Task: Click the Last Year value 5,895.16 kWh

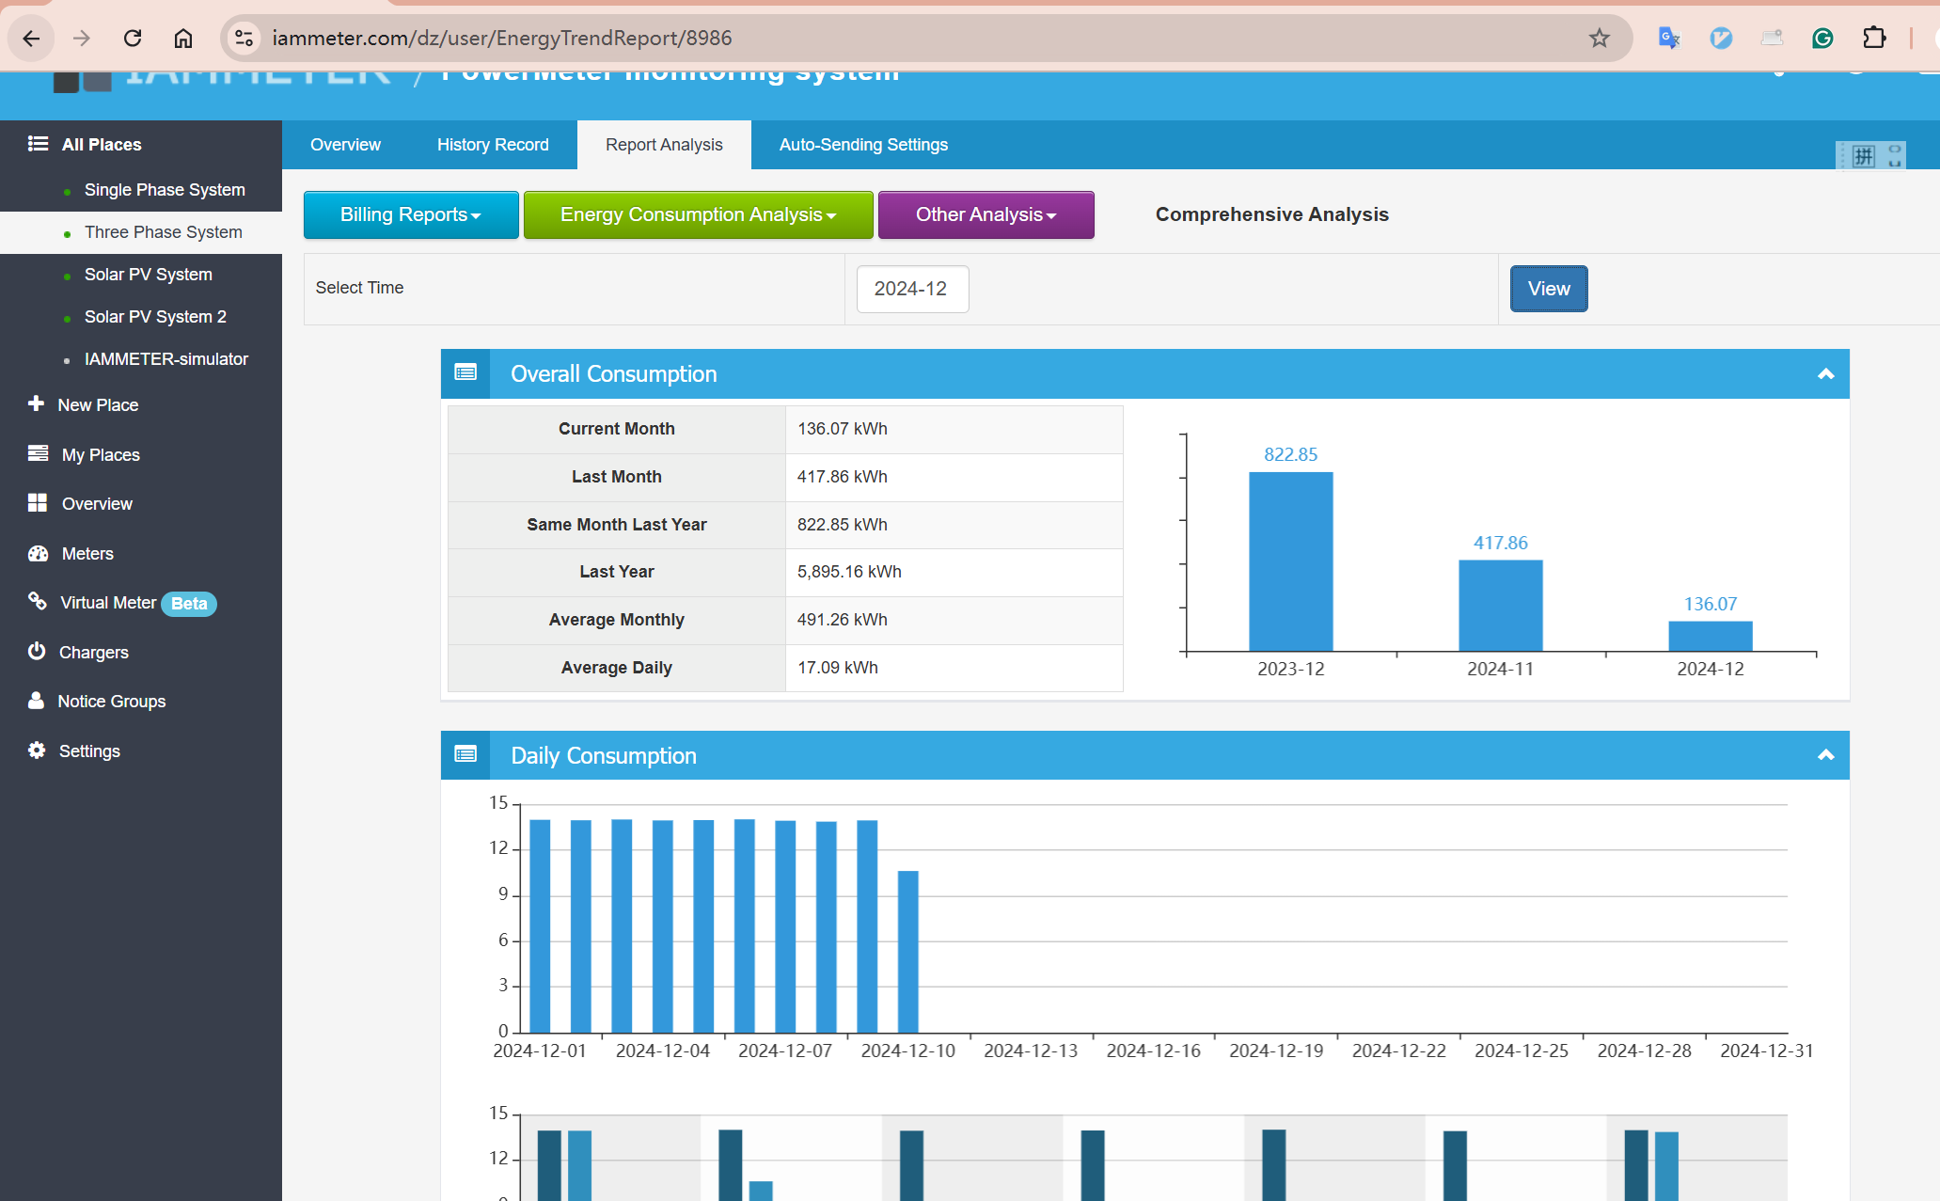Action: [x=849, y=572]
